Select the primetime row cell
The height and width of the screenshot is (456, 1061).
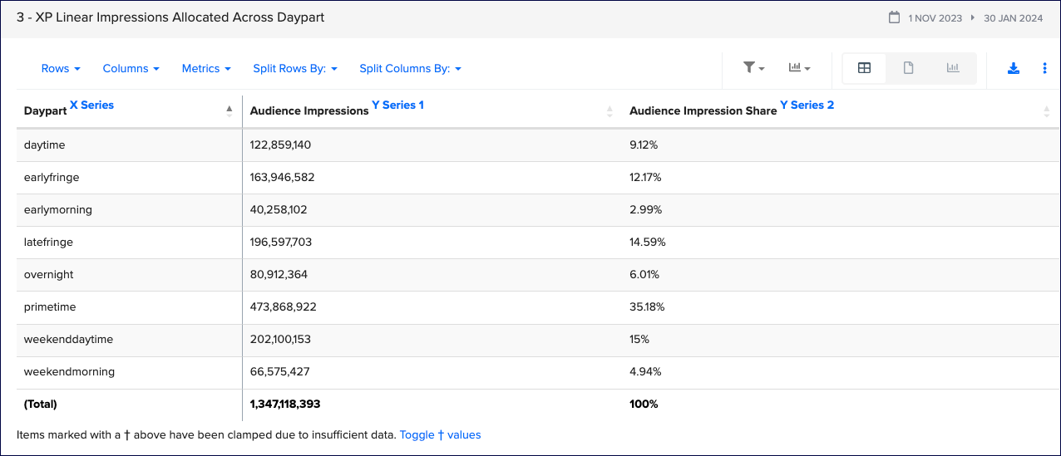tap(50, 307)
